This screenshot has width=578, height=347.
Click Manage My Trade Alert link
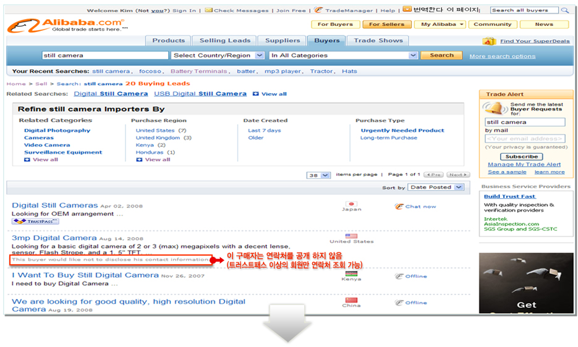pyautogui.click(x=524, y=165)
